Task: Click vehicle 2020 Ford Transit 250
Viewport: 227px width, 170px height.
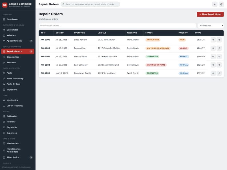Action: pos(108,65)
